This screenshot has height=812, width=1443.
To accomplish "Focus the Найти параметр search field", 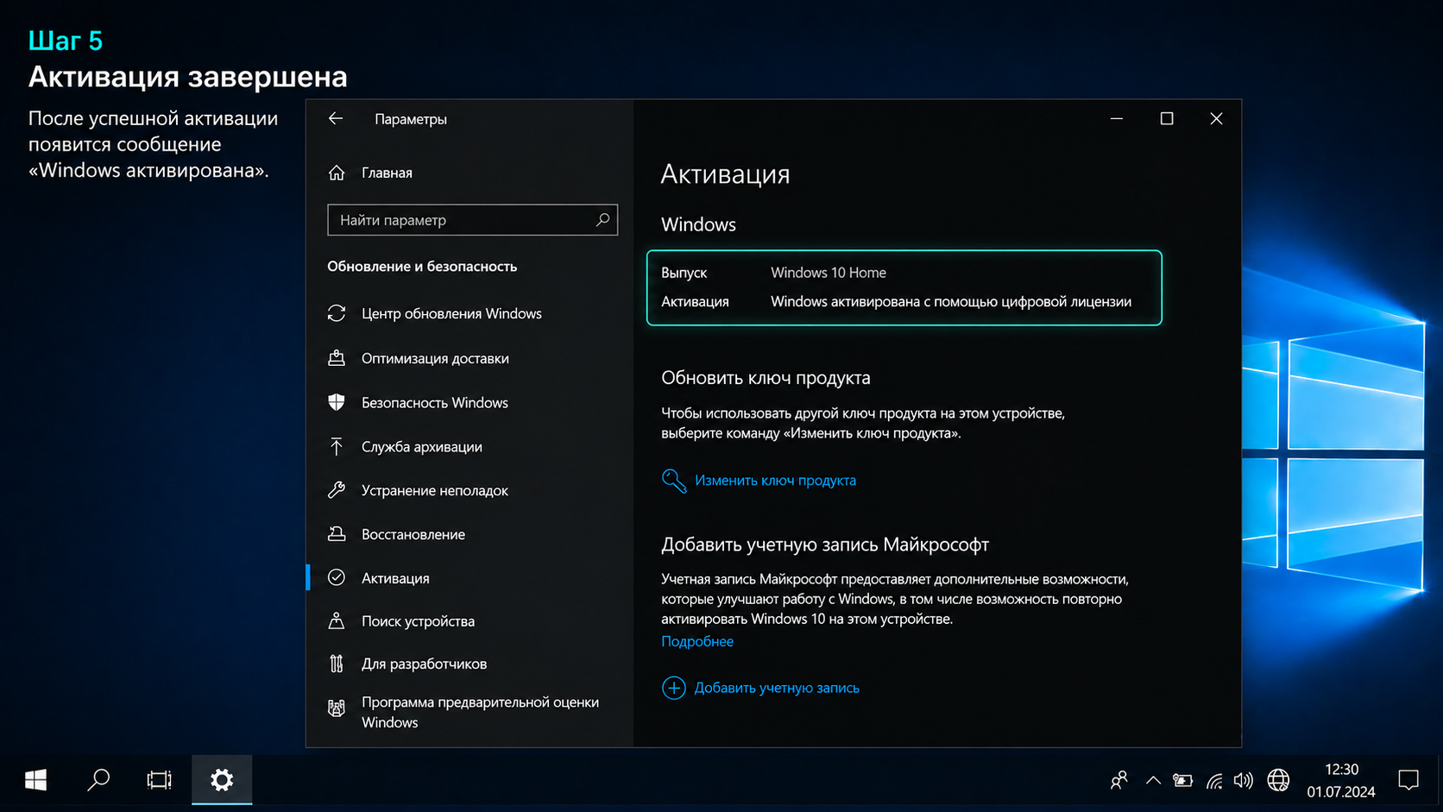I will coord(472,220).
